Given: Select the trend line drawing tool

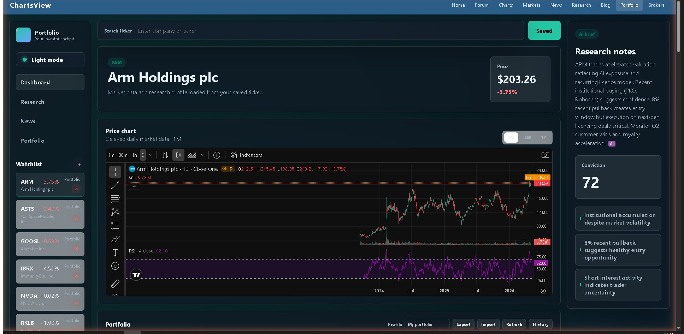Looking at the screenshot, I should click(x=115, y=185).
